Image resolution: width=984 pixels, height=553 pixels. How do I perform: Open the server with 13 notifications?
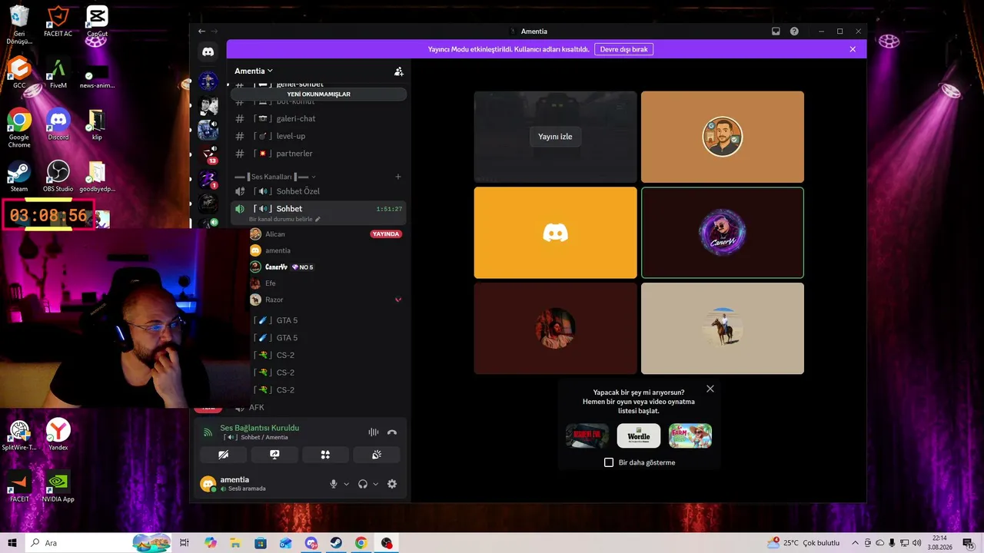tap(208, 154)
